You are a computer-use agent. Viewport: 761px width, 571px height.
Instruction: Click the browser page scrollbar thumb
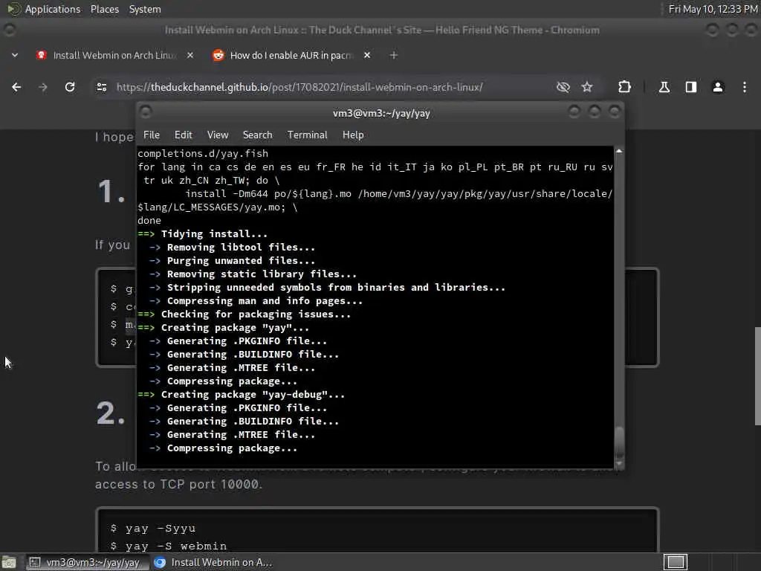757,375
